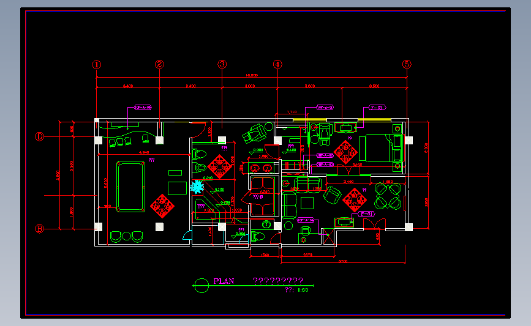Click the 2,400 dimension text
Screen dimensions: 531x326
pyautogui.click(x=348, y=182)
